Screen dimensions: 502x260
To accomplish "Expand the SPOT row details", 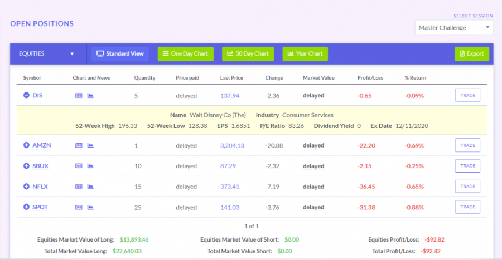I will tap(26, 207).
